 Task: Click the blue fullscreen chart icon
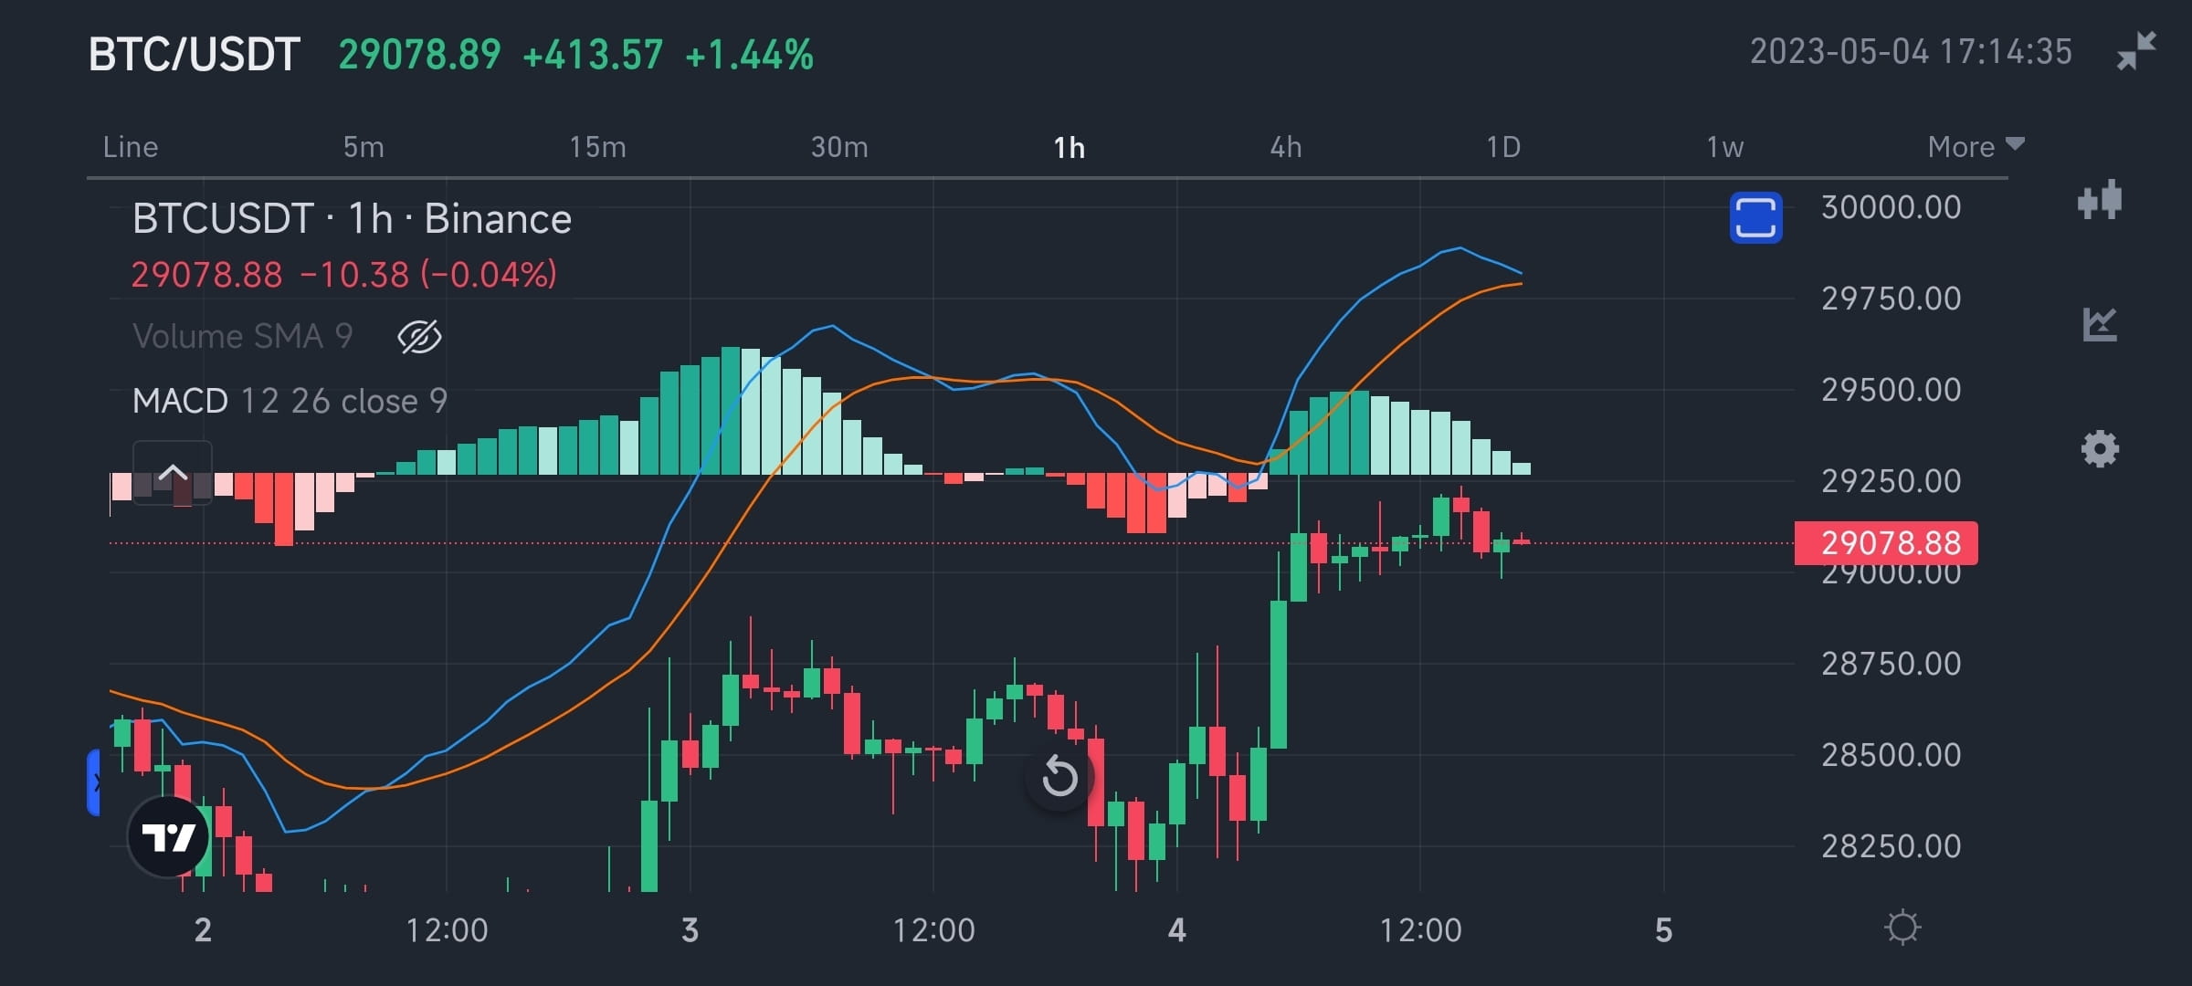point(1755,219)
